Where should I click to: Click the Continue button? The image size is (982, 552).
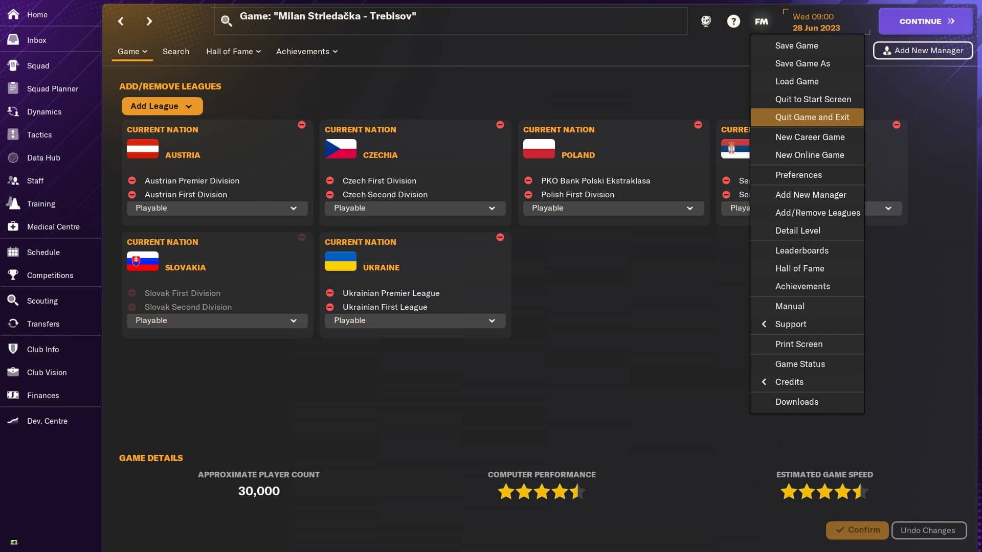click(926, 21)
